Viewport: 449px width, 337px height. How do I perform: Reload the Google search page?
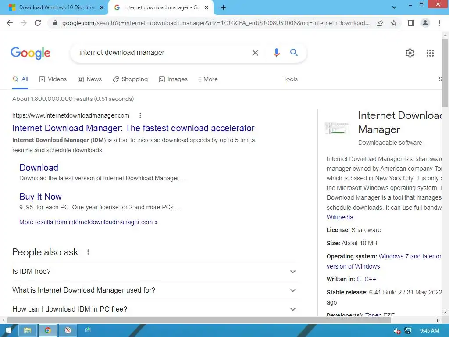point(38,23)
